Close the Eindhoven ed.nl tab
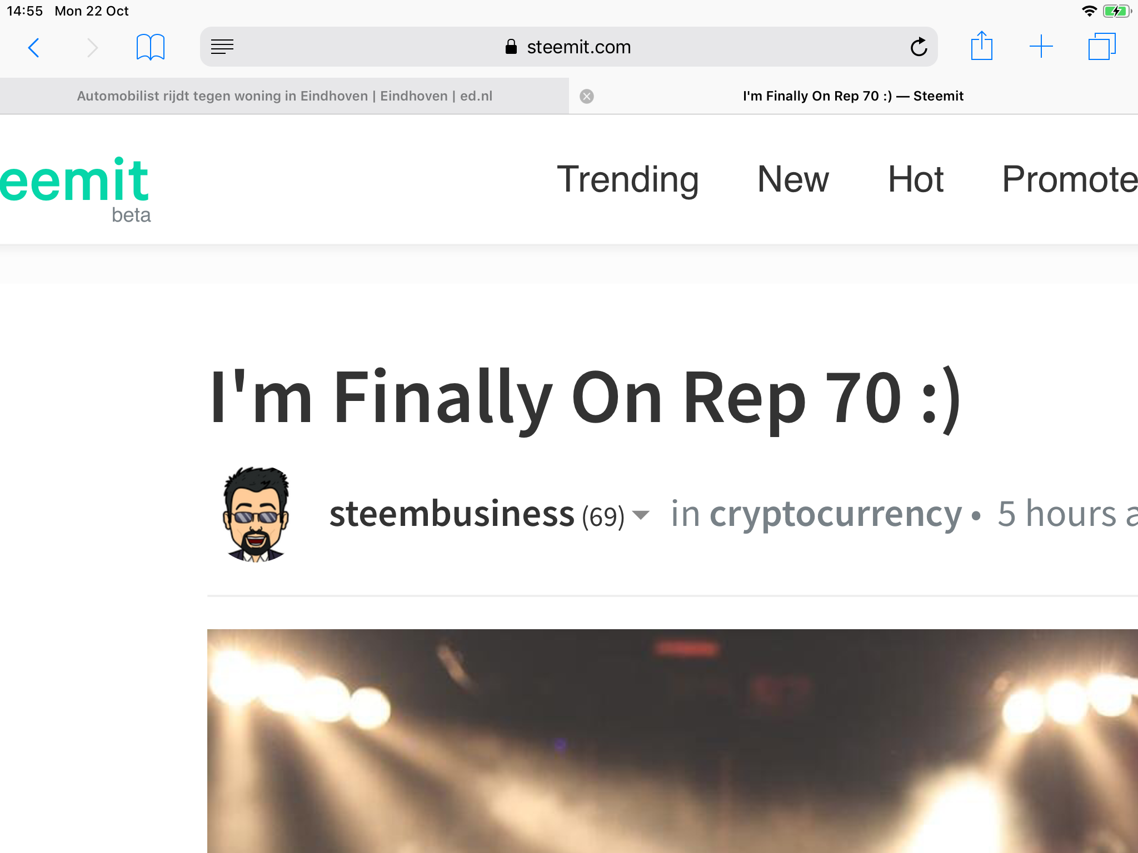Viewport: 1138px width, 853px height. 587,96
